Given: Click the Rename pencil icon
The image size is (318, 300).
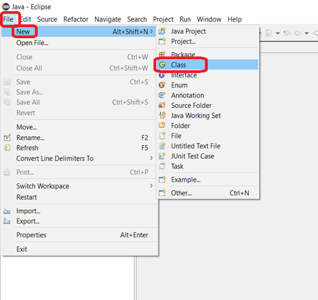Looking at the screenshot, I should click(x=7, y=137).
